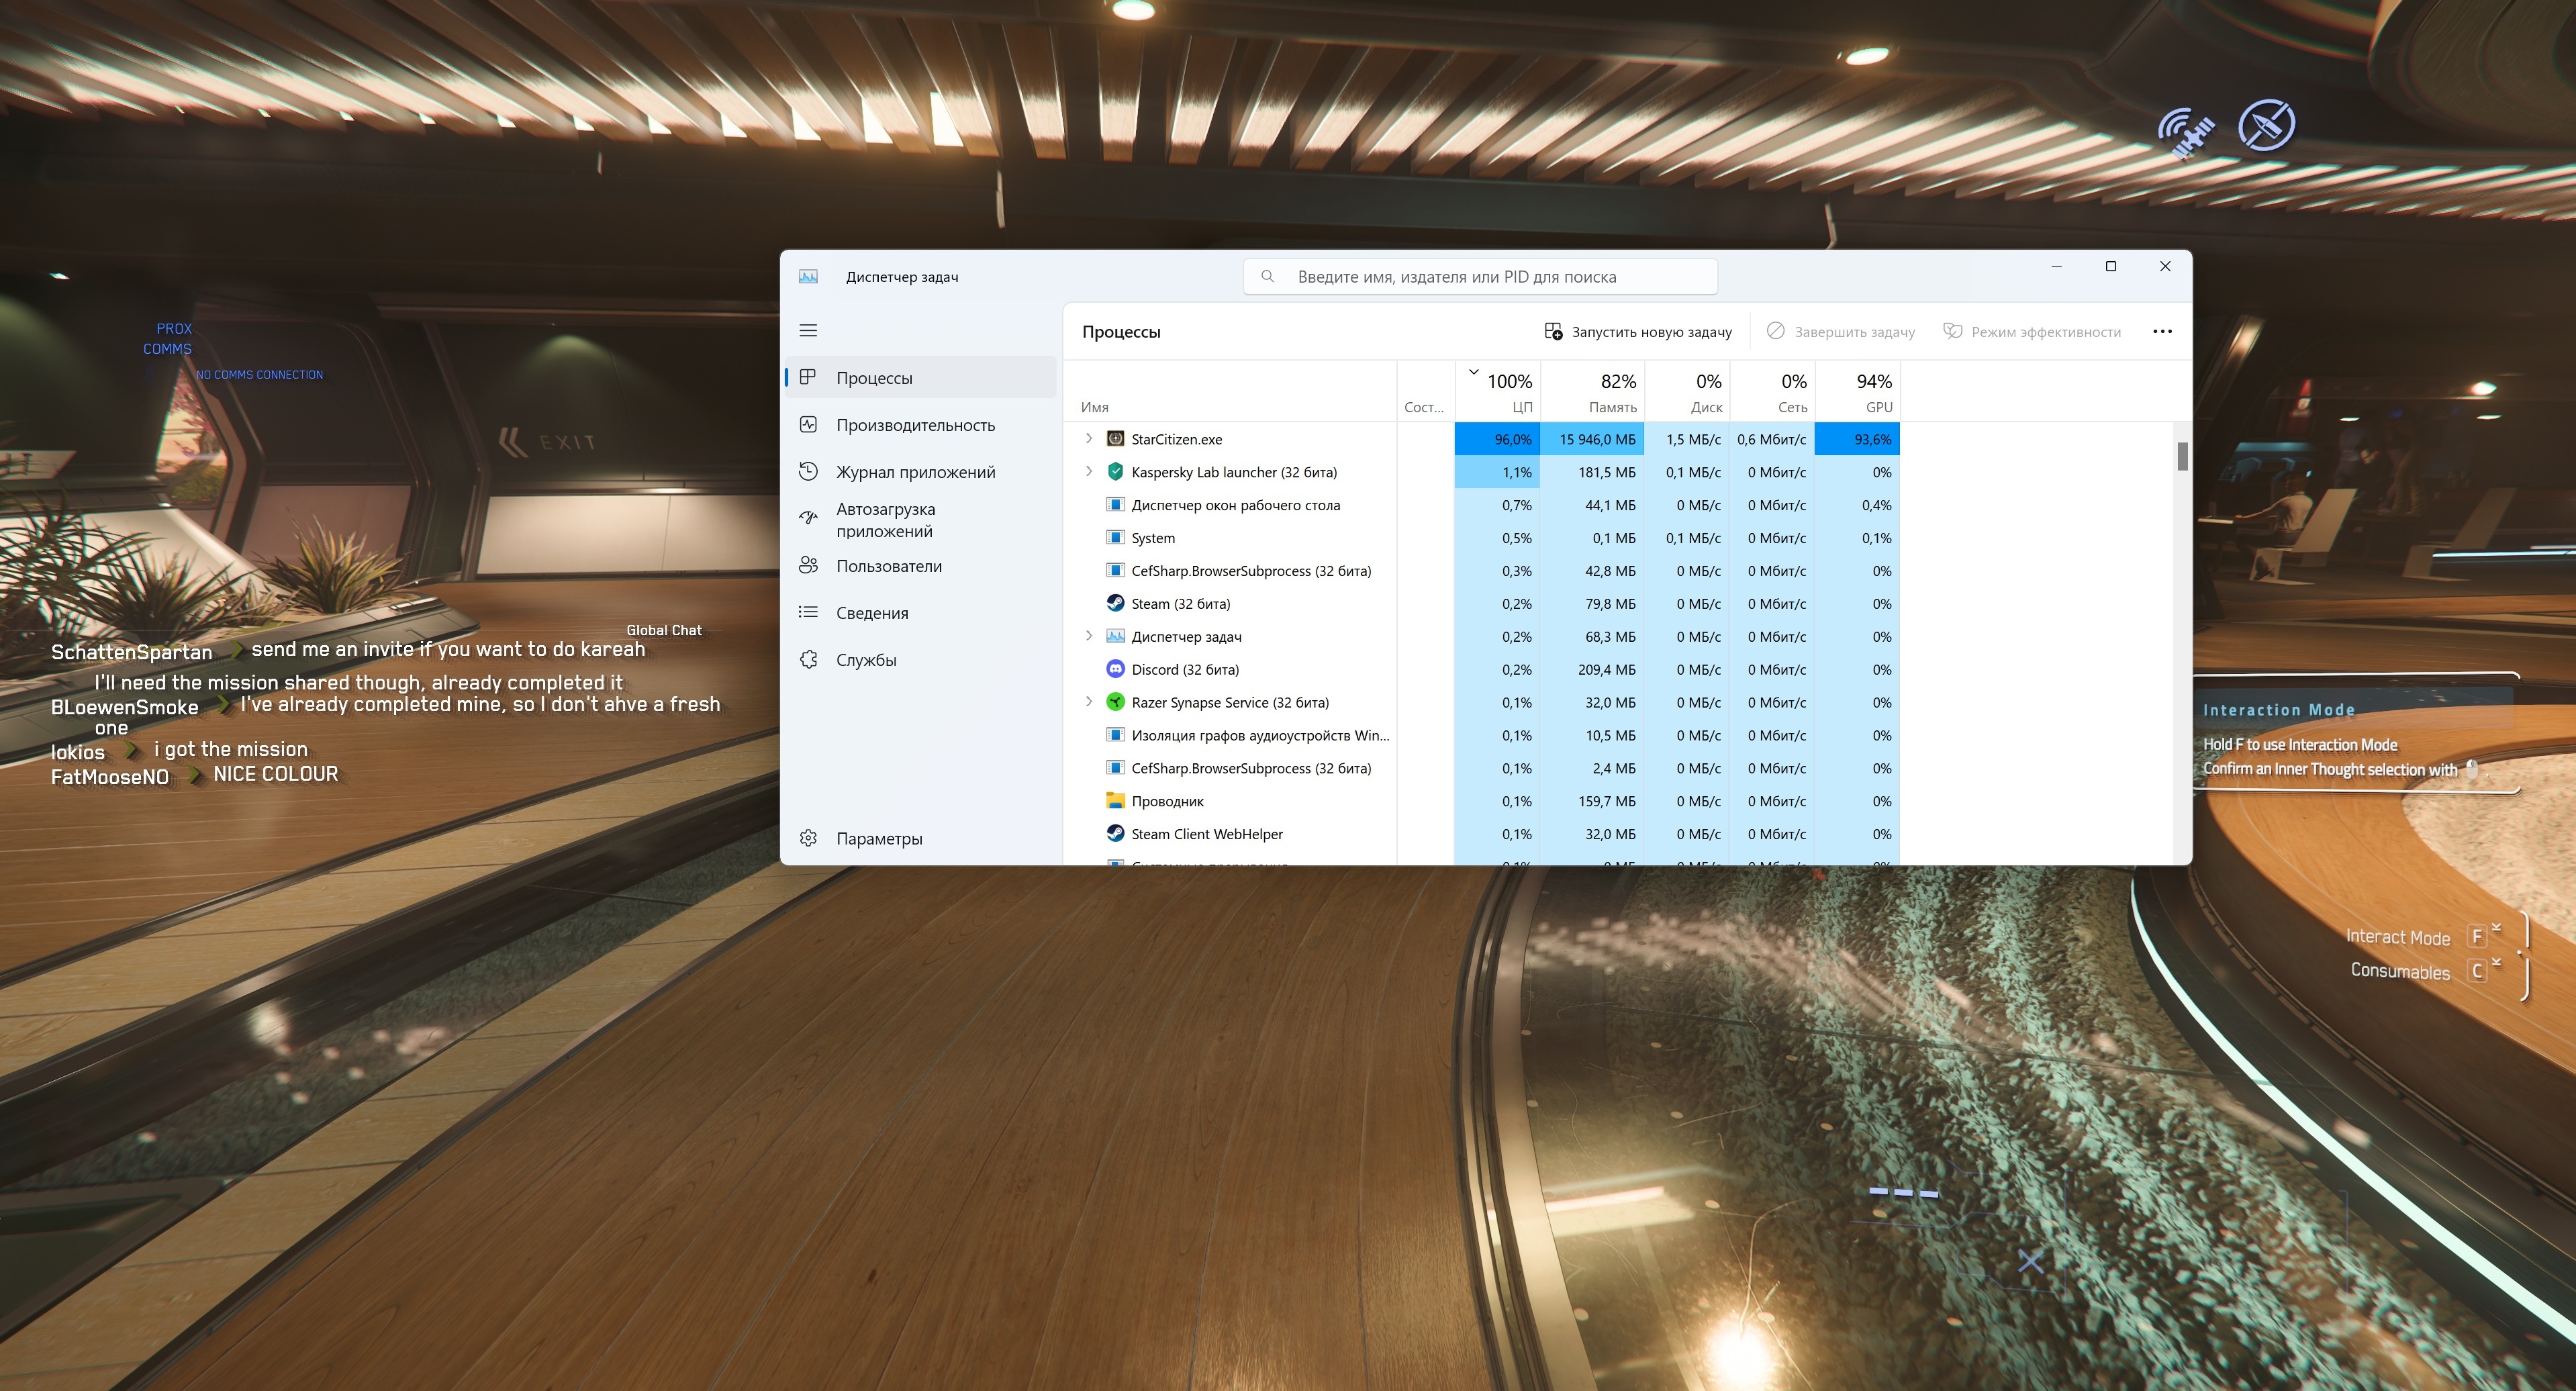Expand the Диспетчер задач process row
The height and width of the screenshot is (1391, 2576).
pyautogui.click(x=1089, y=636)
